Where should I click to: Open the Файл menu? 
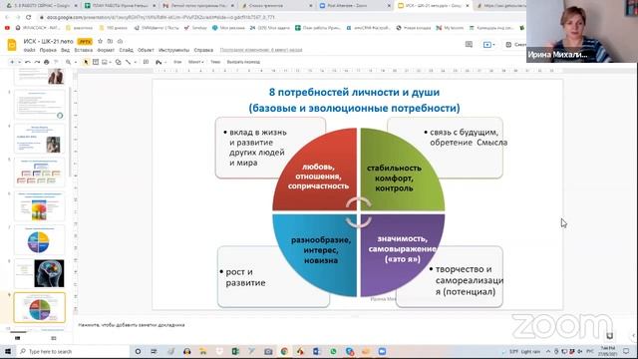[29, 50]
